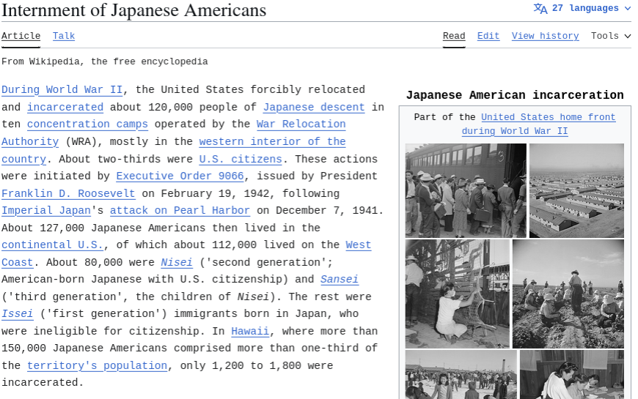Click infobox heading Japanese American incarceration
Viewport: 638px width, 399px height.
515,95
